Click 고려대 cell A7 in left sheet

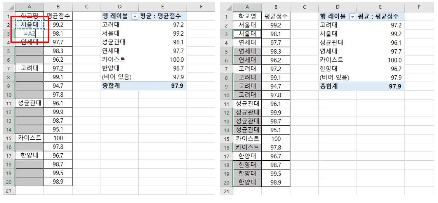coord(30,68)
